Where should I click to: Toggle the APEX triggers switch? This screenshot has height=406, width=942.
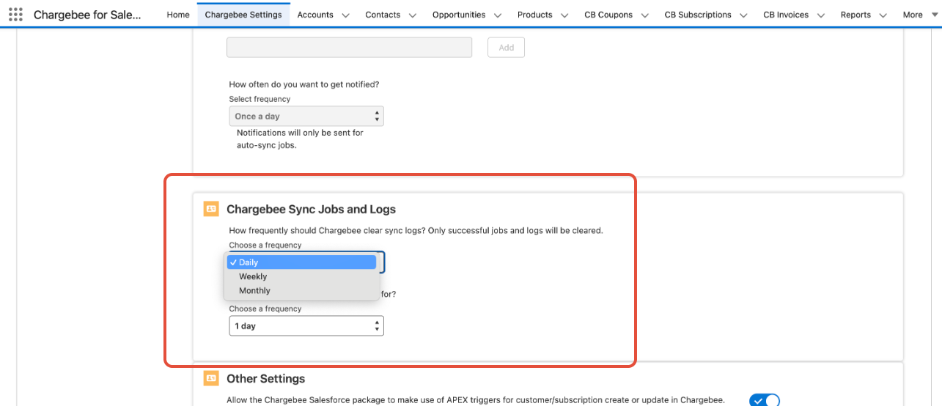tap(764, 400)
